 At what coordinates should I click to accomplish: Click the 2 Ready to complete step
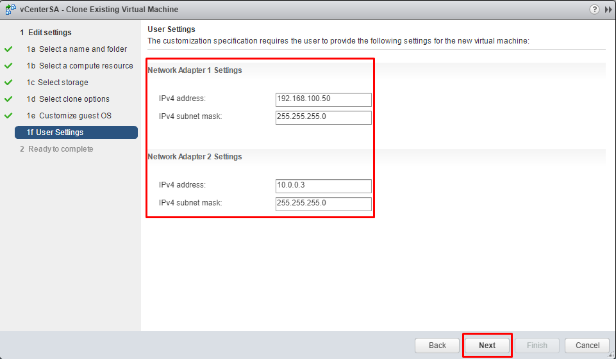(x=56, y=149)
